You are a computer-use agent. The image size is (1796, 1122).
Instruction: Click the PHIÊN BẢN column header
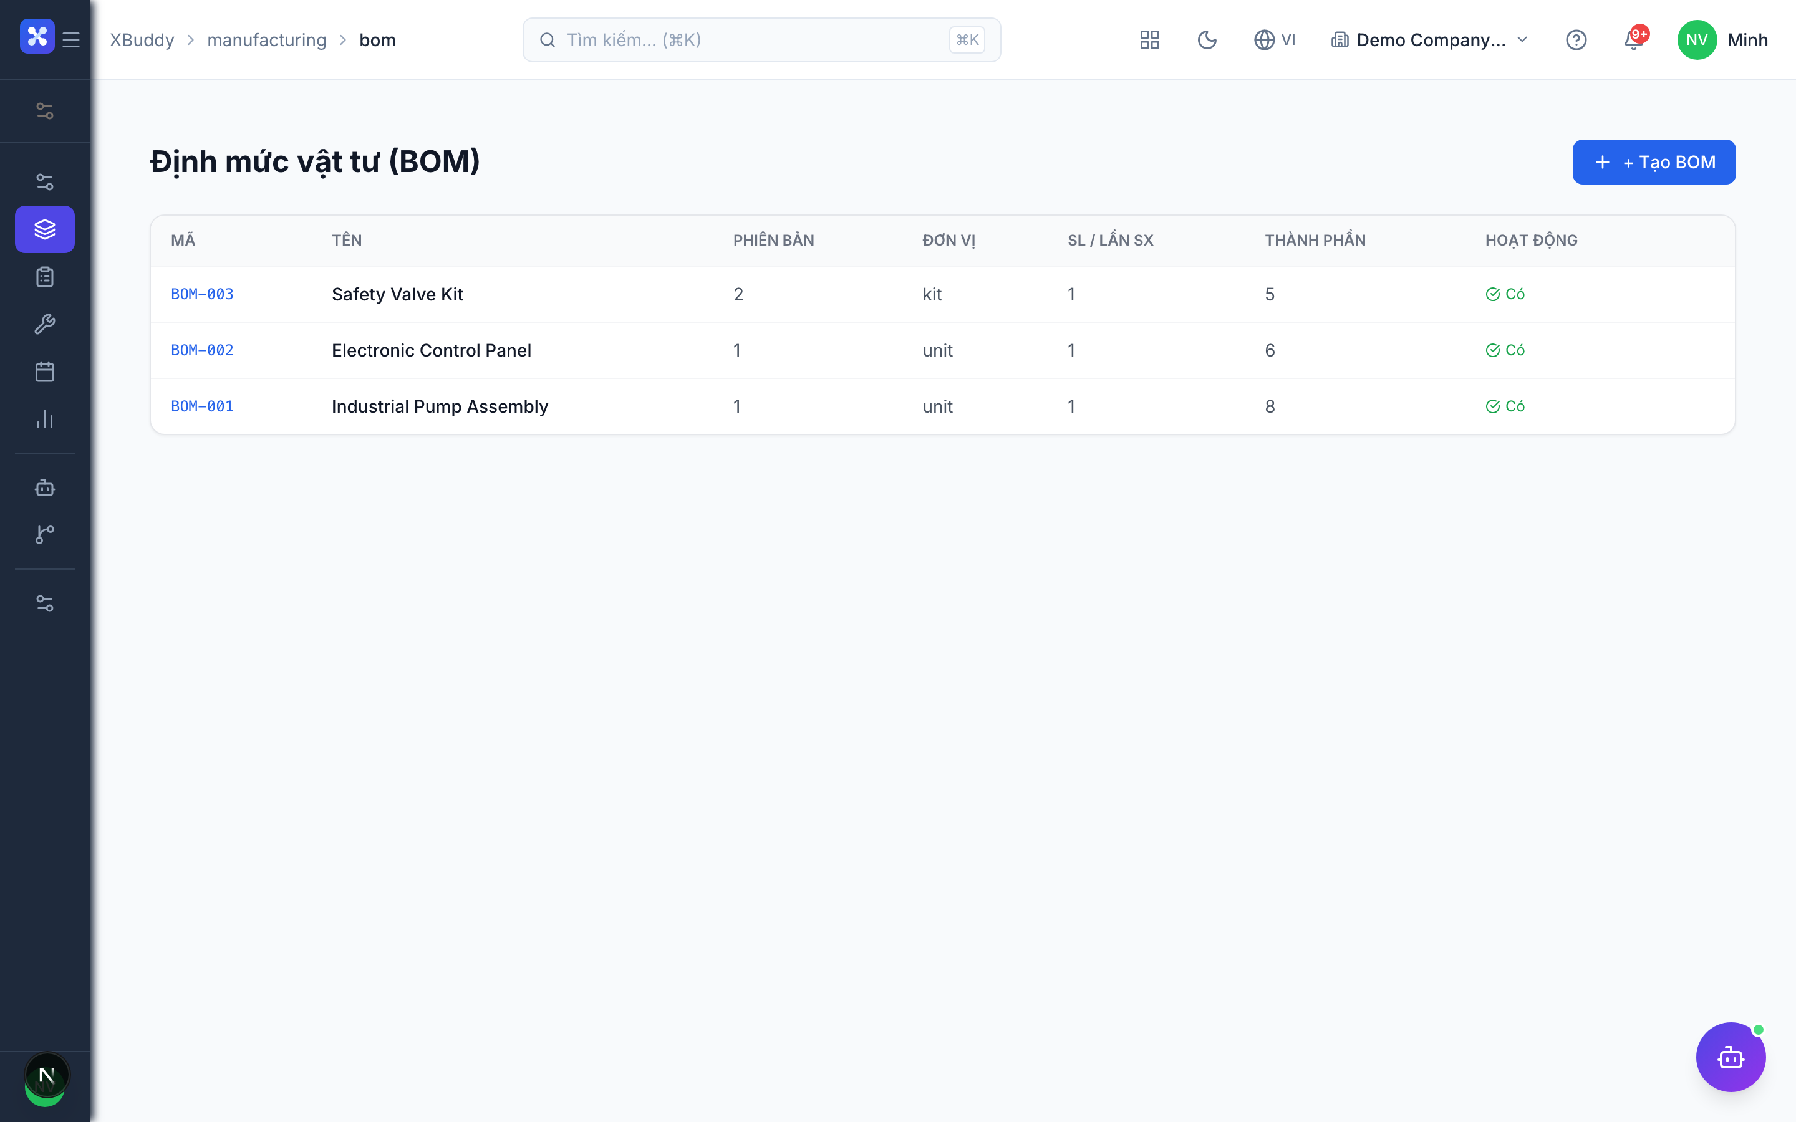(x=773, y=240)
